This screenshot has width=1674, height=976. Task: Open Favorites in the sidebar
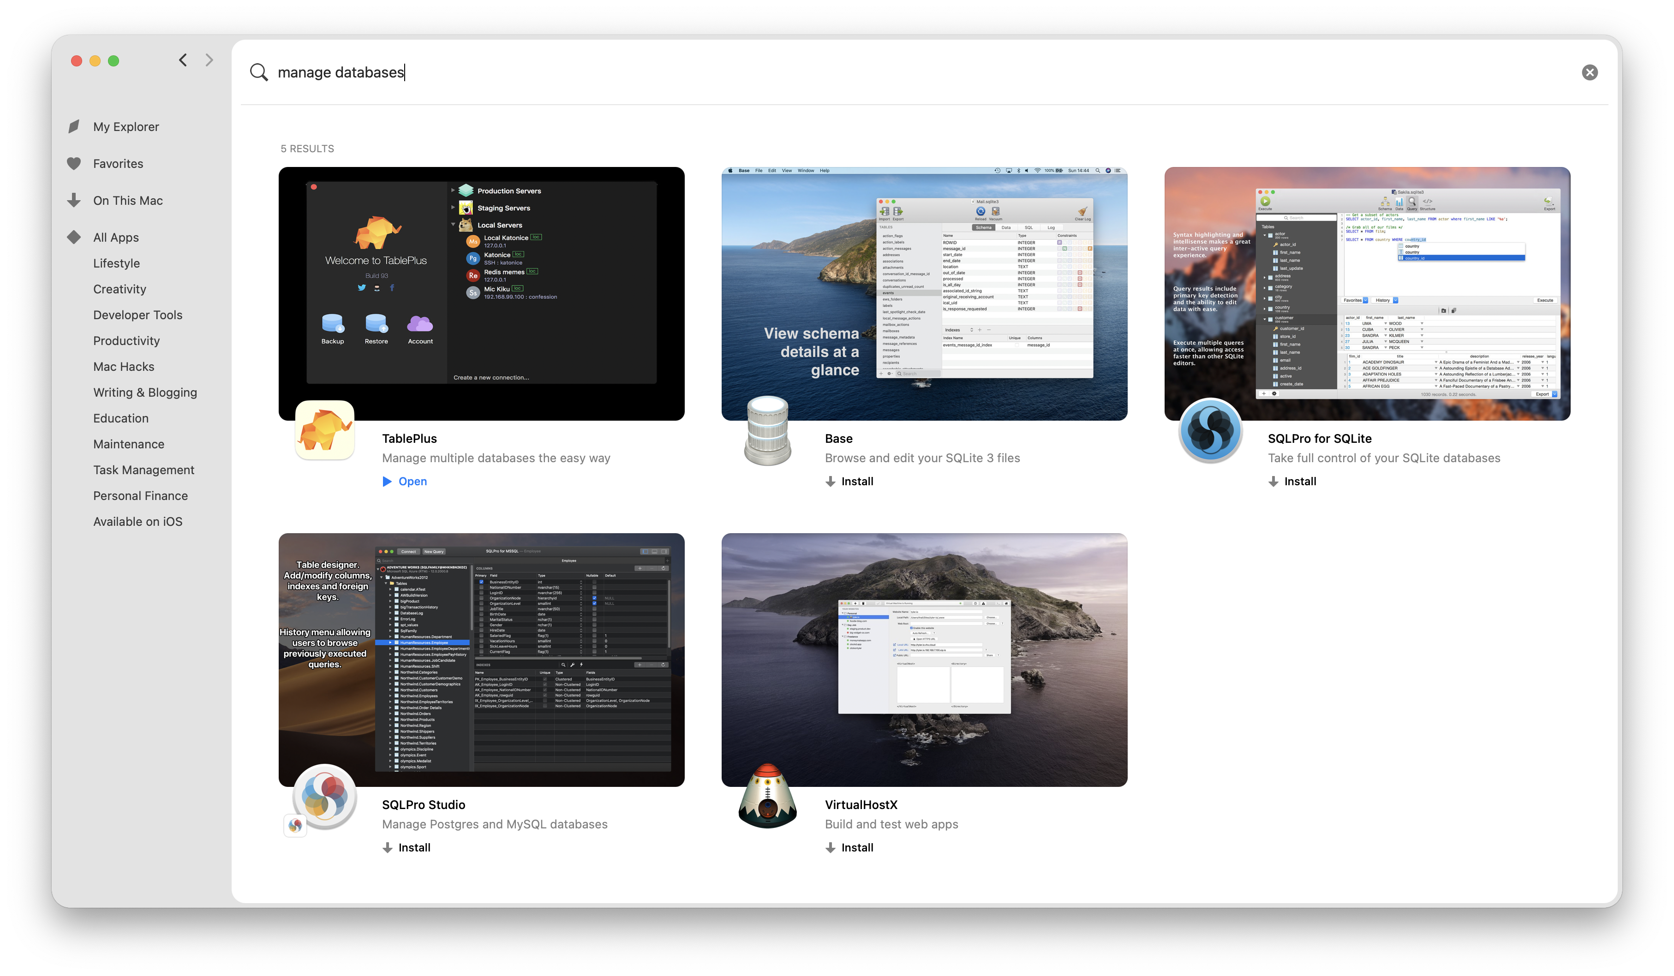click(x=118, y=164)
